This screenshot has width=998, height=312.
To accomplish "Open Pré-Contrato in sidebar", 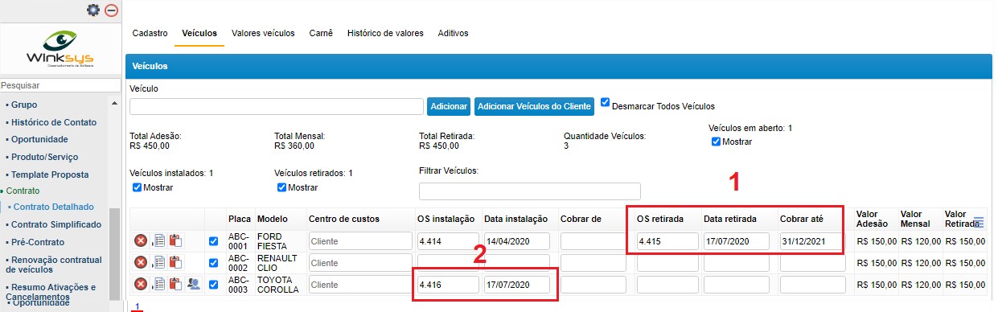I will coord(38,242).
